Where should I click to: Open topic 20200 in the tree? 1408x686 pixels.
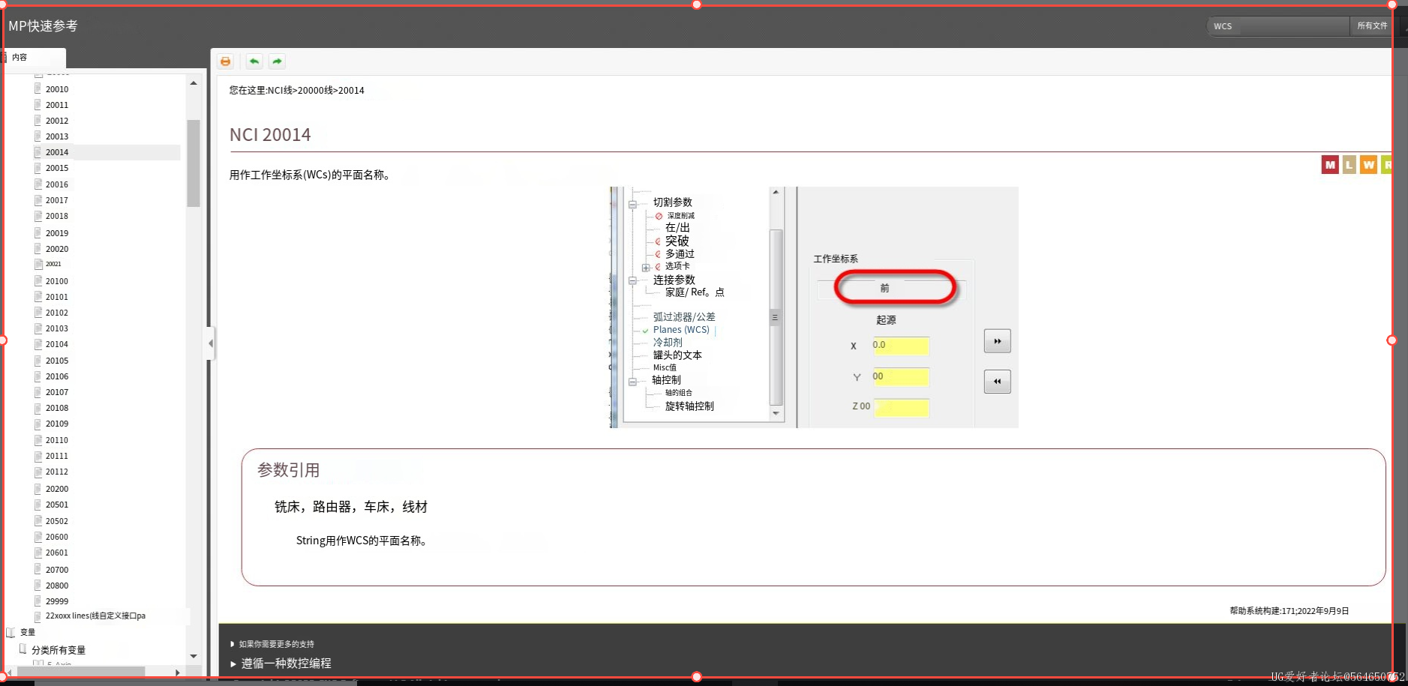tap(57, 489)
